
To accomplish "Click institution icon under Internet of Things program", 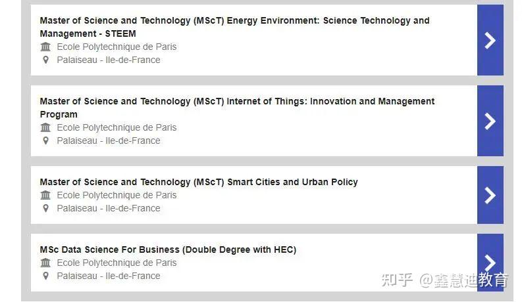I will click(45, 127).
